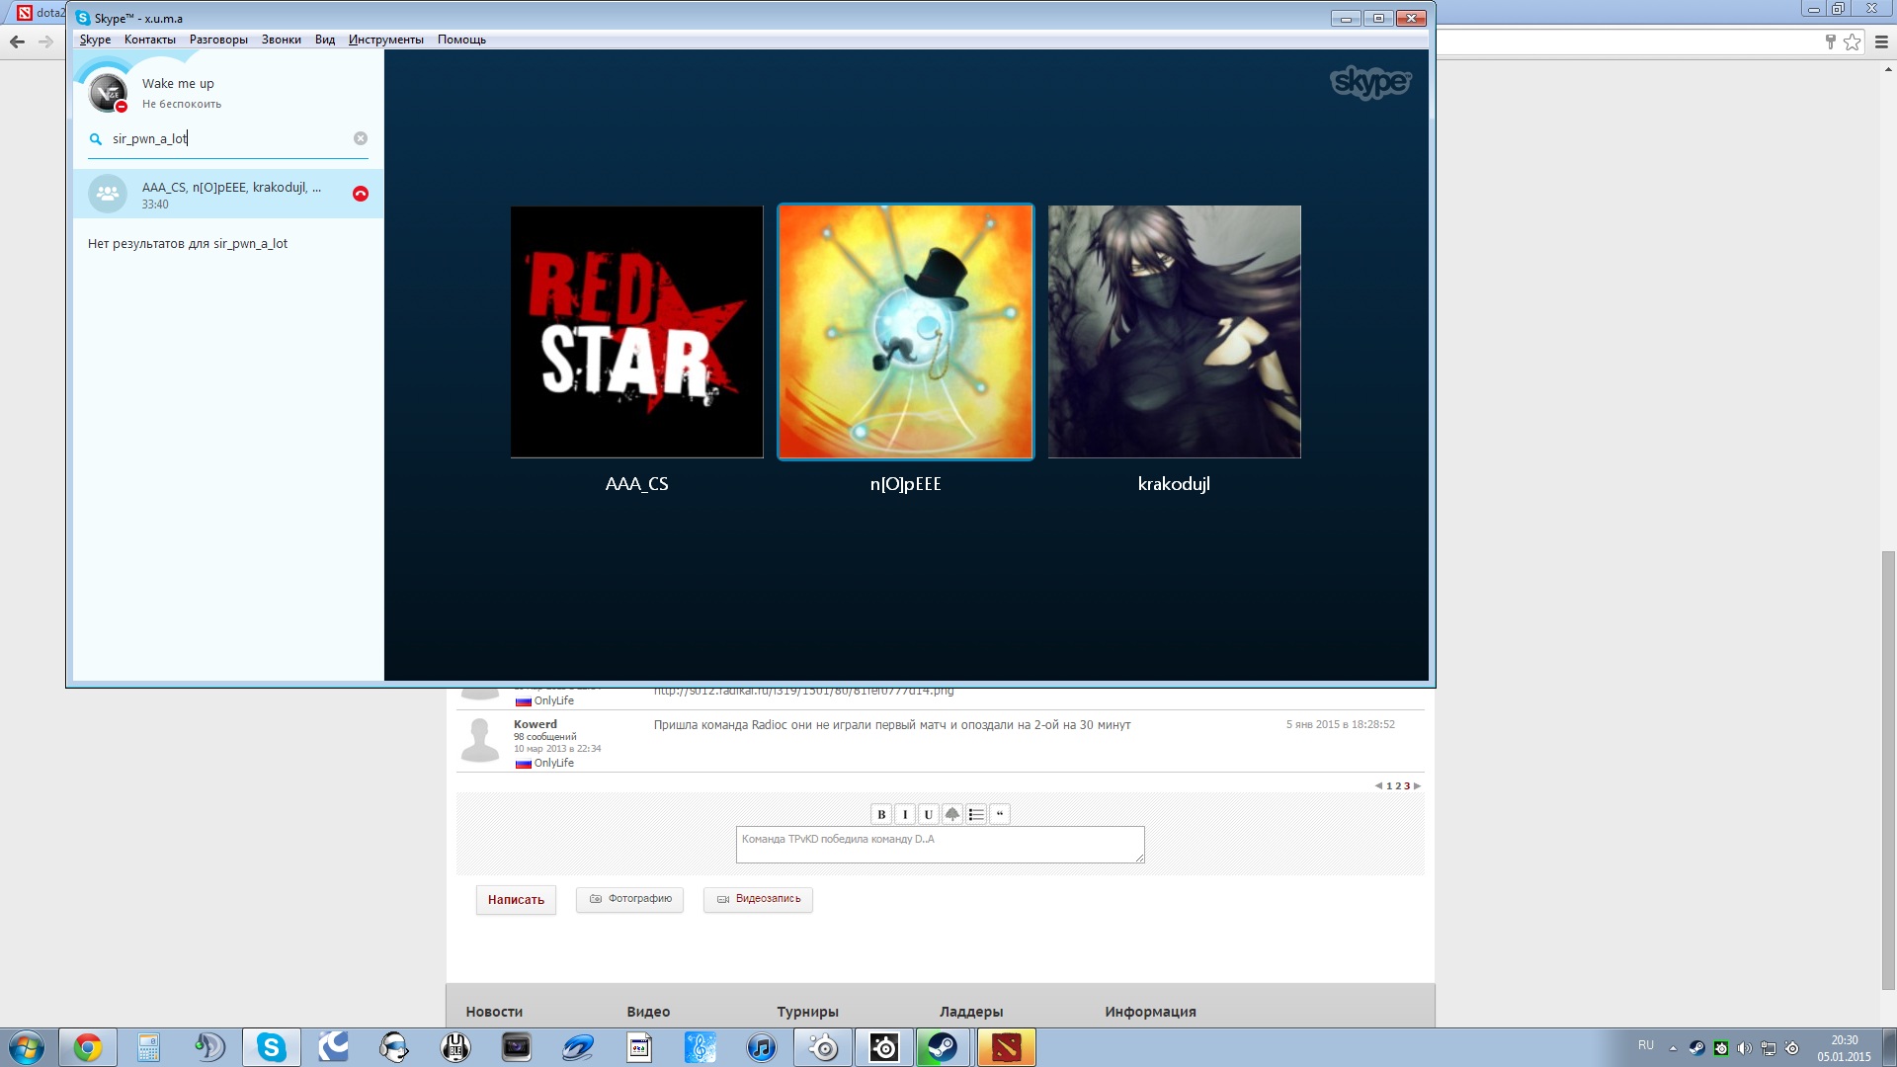Open Разговоры menu
This screenshot has height=1067, width=1897.
(218, 40)
